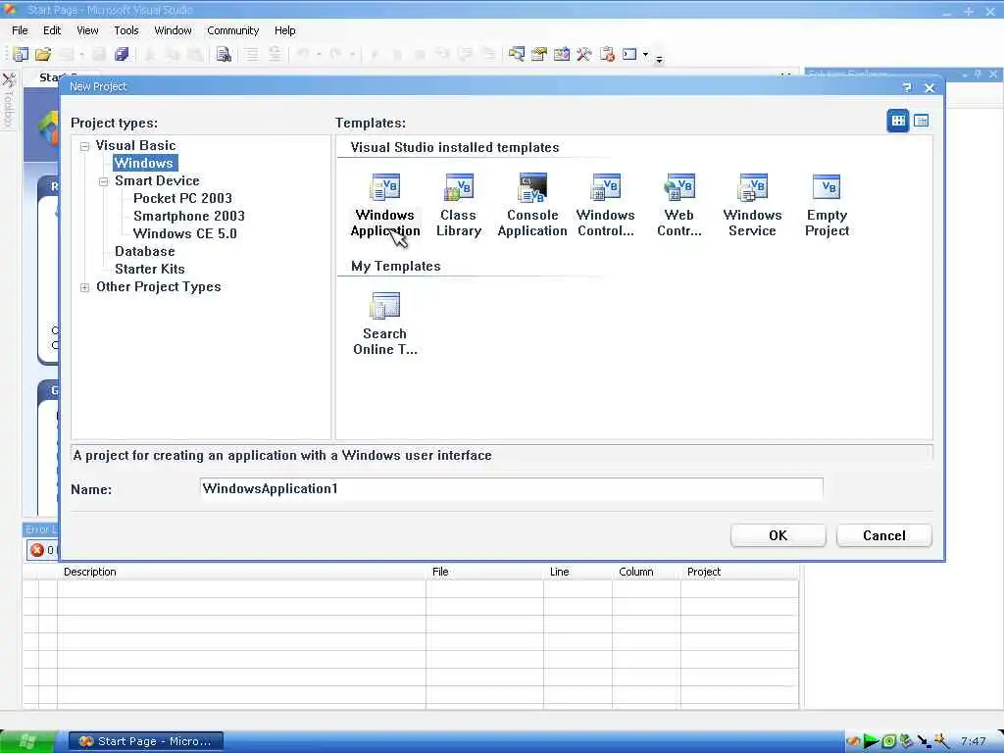Open the Tools menu
Viewport: 1004px width, 753px height.
pos(126,30)
